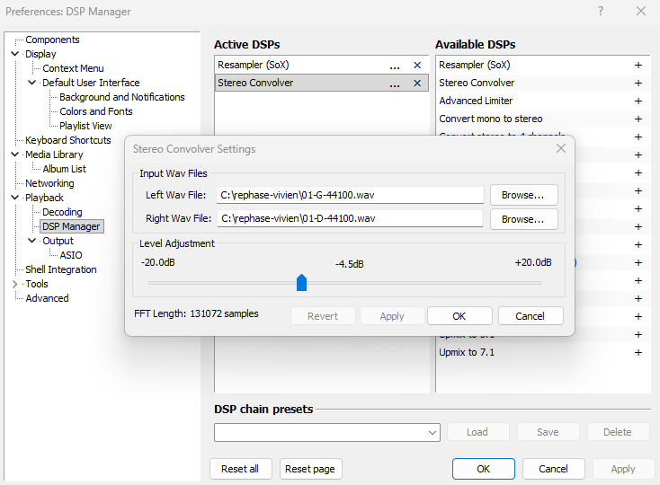
Task: Collapse the Display tree node
Action: tap(14, 54)
